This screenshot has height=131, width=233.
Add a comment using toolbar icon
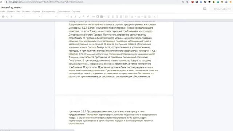point(98,17)
